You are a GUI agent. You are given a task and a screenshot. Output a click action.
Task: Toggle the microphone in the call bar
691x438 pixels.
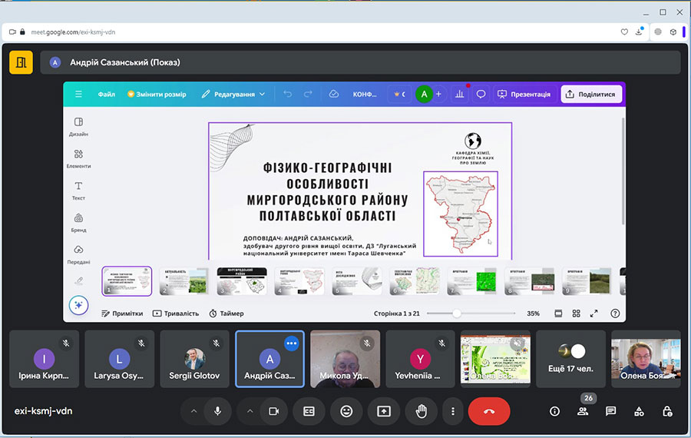pyautogui.click(x=218, y=411)
